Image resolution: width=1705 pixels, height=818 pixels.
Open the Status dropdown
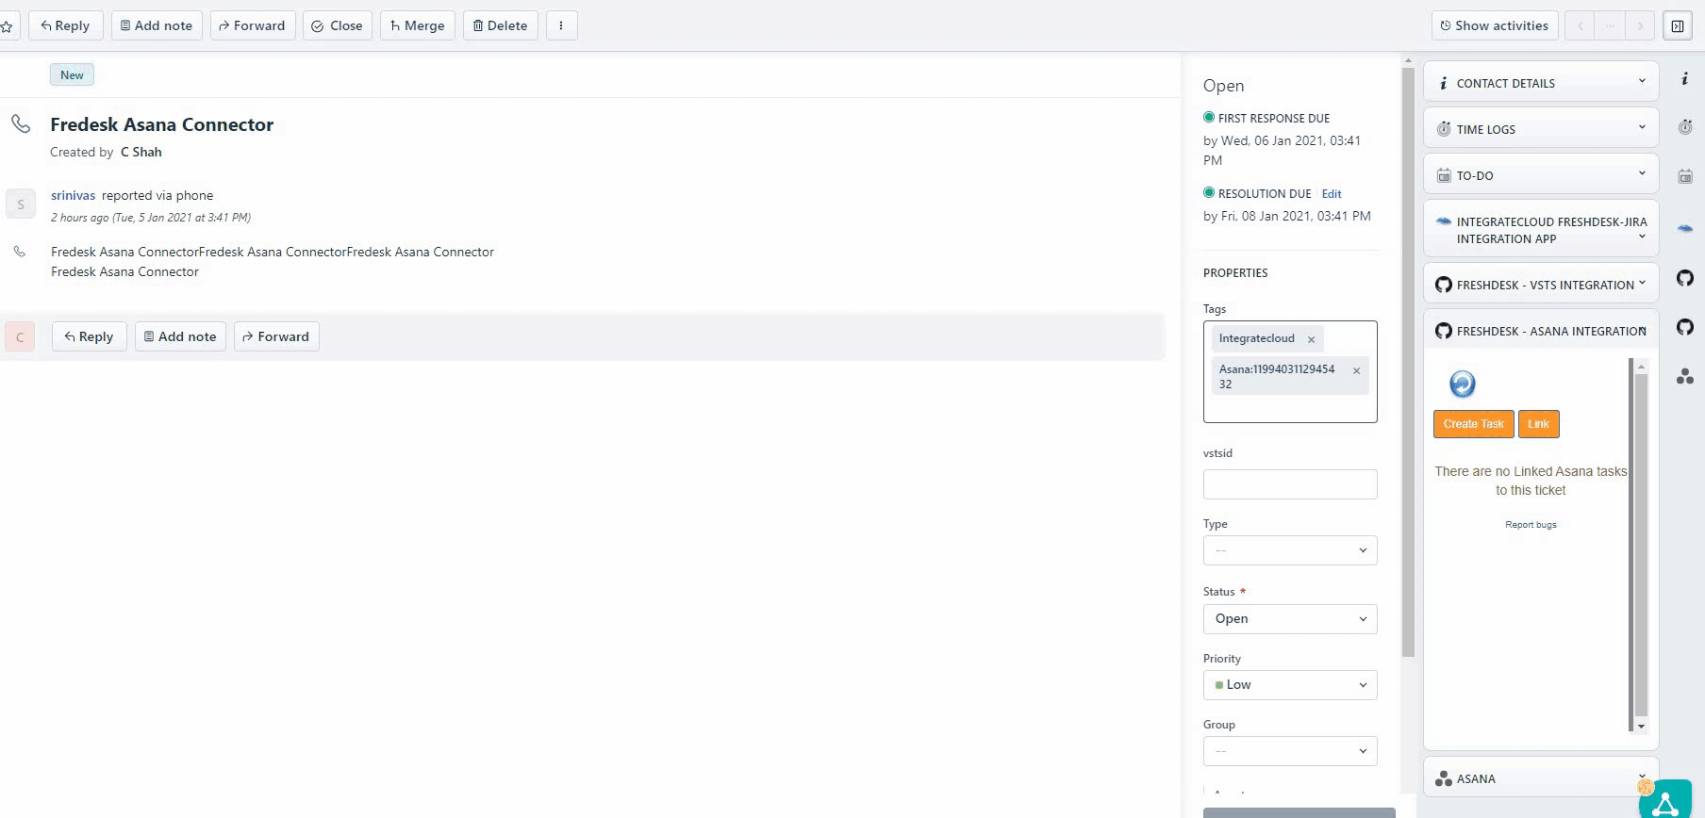point(1290,619)
